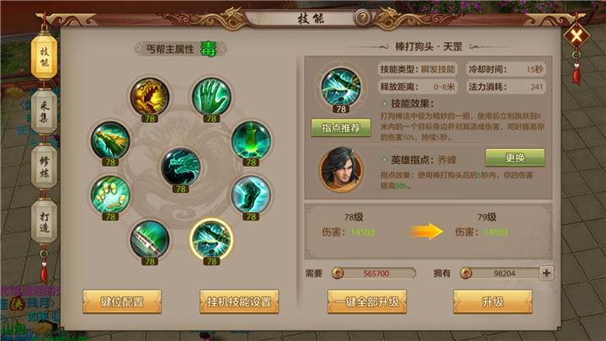Open 挂机技能设置 auto-skill settings
This screenshot has width=606, height=341.
(x=239, y=301)
